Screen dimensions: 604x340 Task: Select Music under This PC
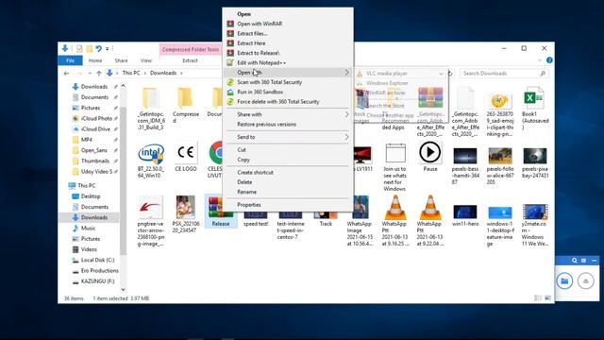click(x=88, y=229)
